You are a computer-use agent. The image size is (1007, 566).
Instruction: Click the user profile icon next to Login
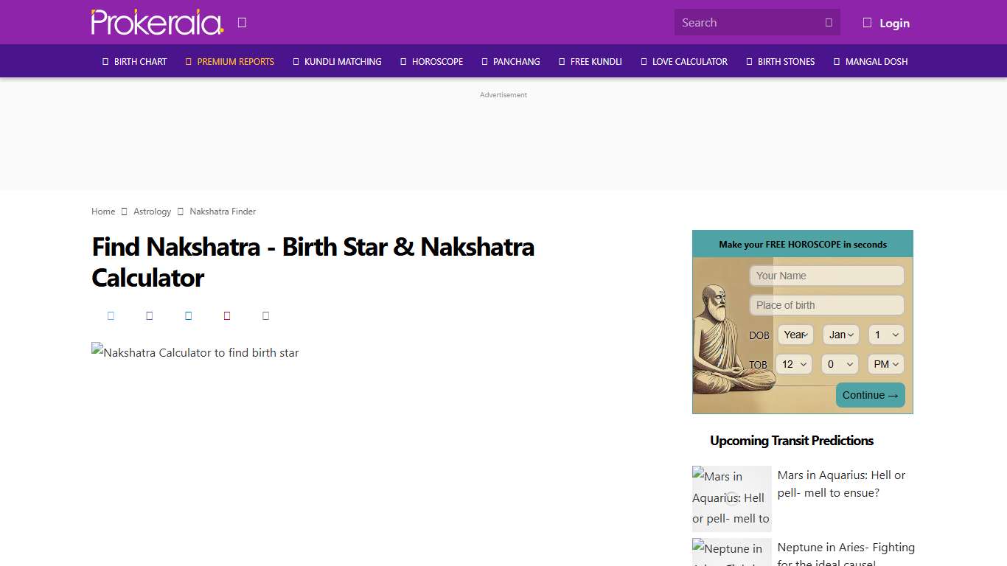coord(867,22)
